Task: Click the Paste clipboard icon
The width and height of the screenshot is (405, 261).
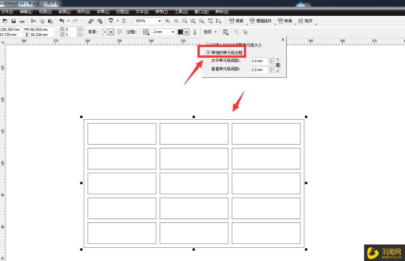Action: (50, 21)
